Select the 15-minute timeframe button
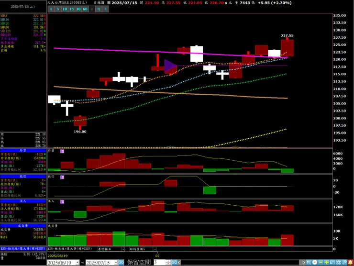354x266 pixels. [x=72, y=9]
